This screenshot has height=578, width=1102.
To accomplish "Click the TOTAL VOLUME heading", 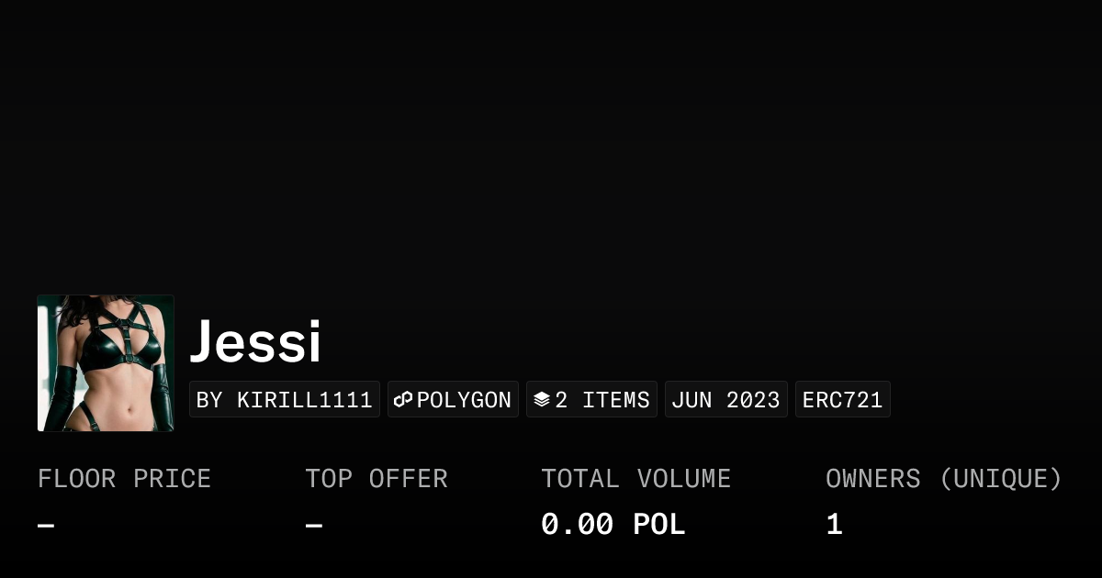I will [636, 478].
